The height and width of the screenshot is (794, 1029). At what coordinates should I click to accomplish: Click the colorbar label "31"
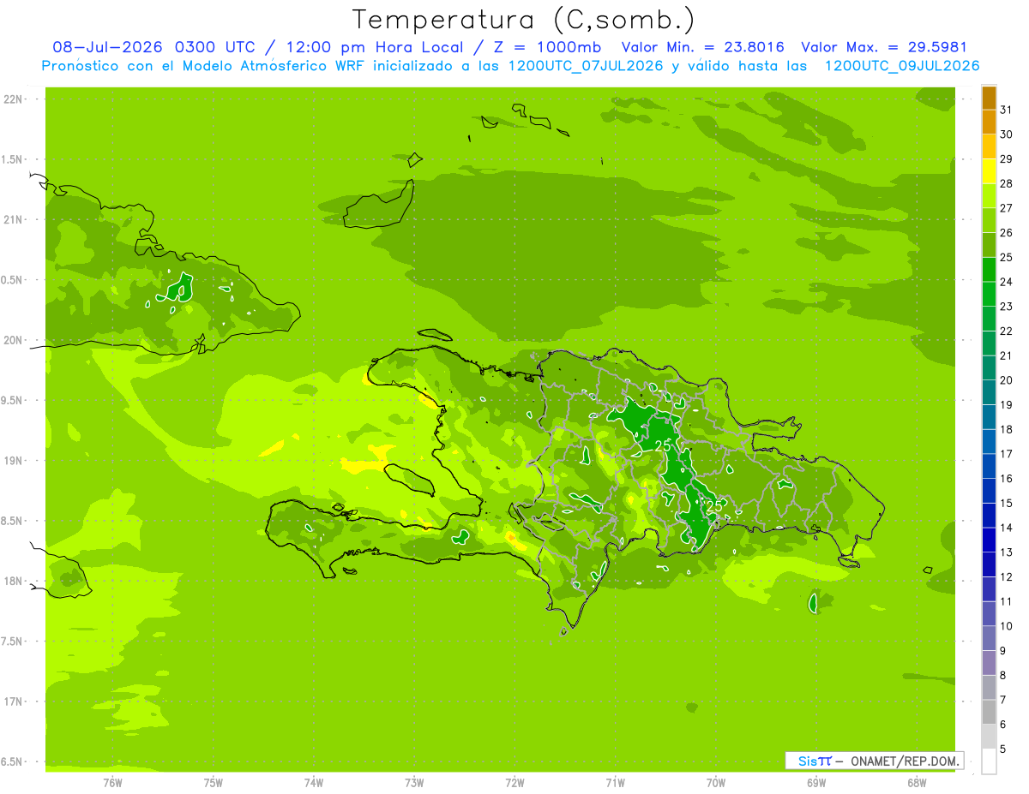1007,110
